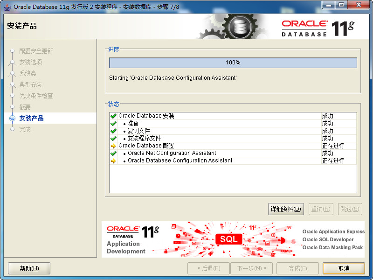The height and width of the screenshot is (280, 373).
Task: Click the Oracle SQL Developer banner text
Action: tap(328, 239)
